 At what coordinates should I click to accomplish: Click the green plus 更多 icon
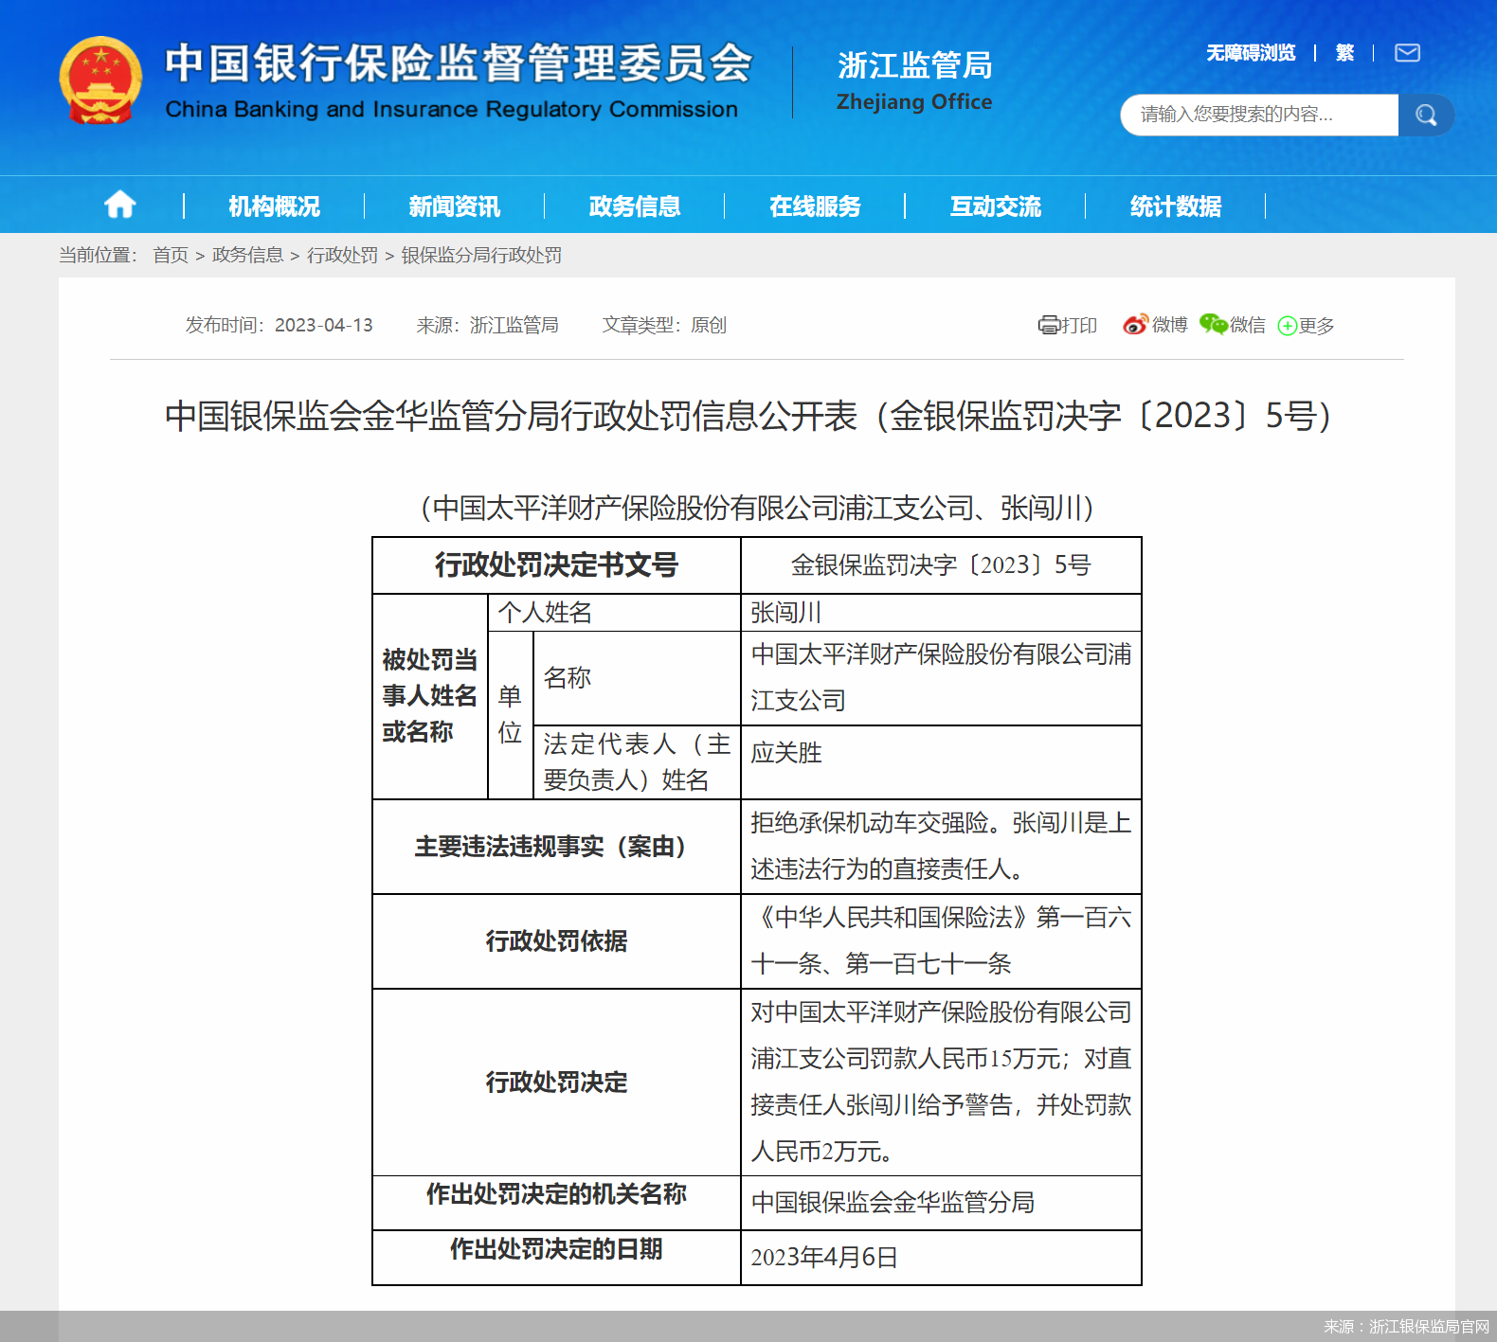point(1287,326)
